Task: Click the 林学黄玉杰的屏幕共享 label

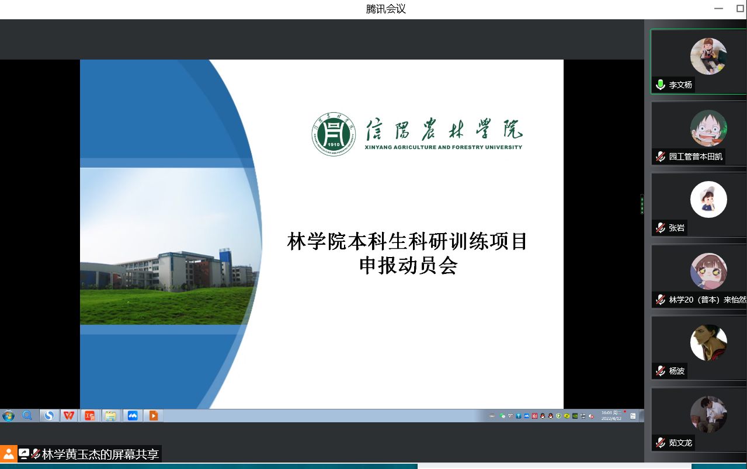Action: point(100,454)
